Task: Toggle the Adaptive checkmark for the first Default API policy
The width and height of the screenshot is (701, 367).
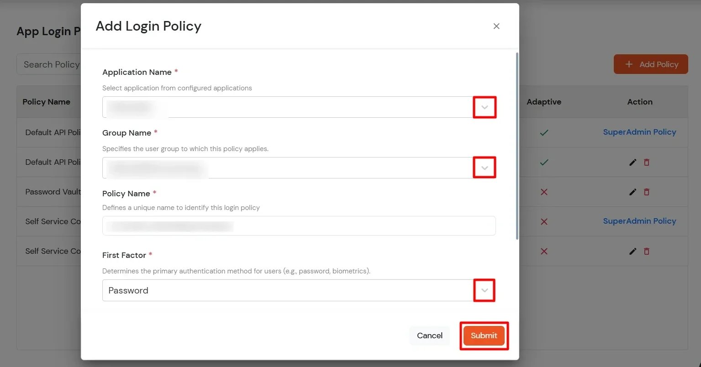Action: [543, 132]
